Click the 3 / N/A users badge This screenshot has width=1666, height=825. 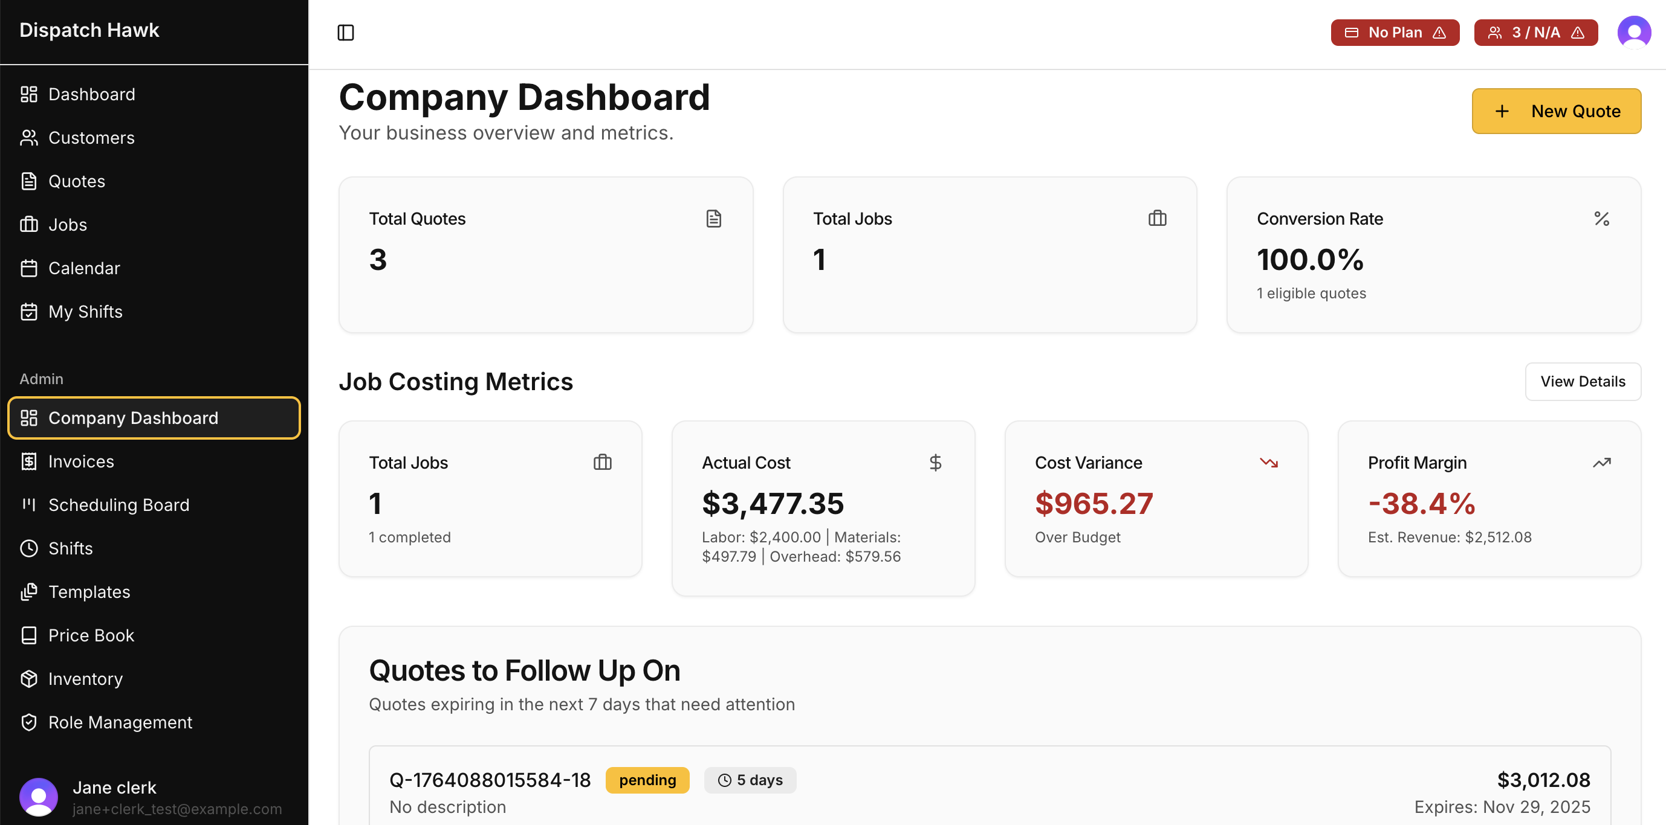(1535, 32)
